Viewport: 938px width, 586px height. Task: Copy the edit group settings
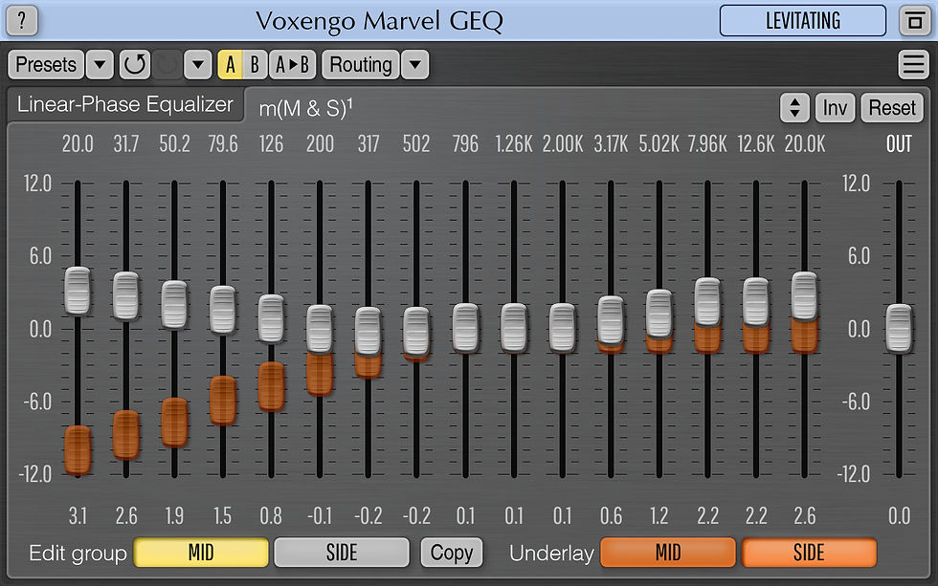452,553
